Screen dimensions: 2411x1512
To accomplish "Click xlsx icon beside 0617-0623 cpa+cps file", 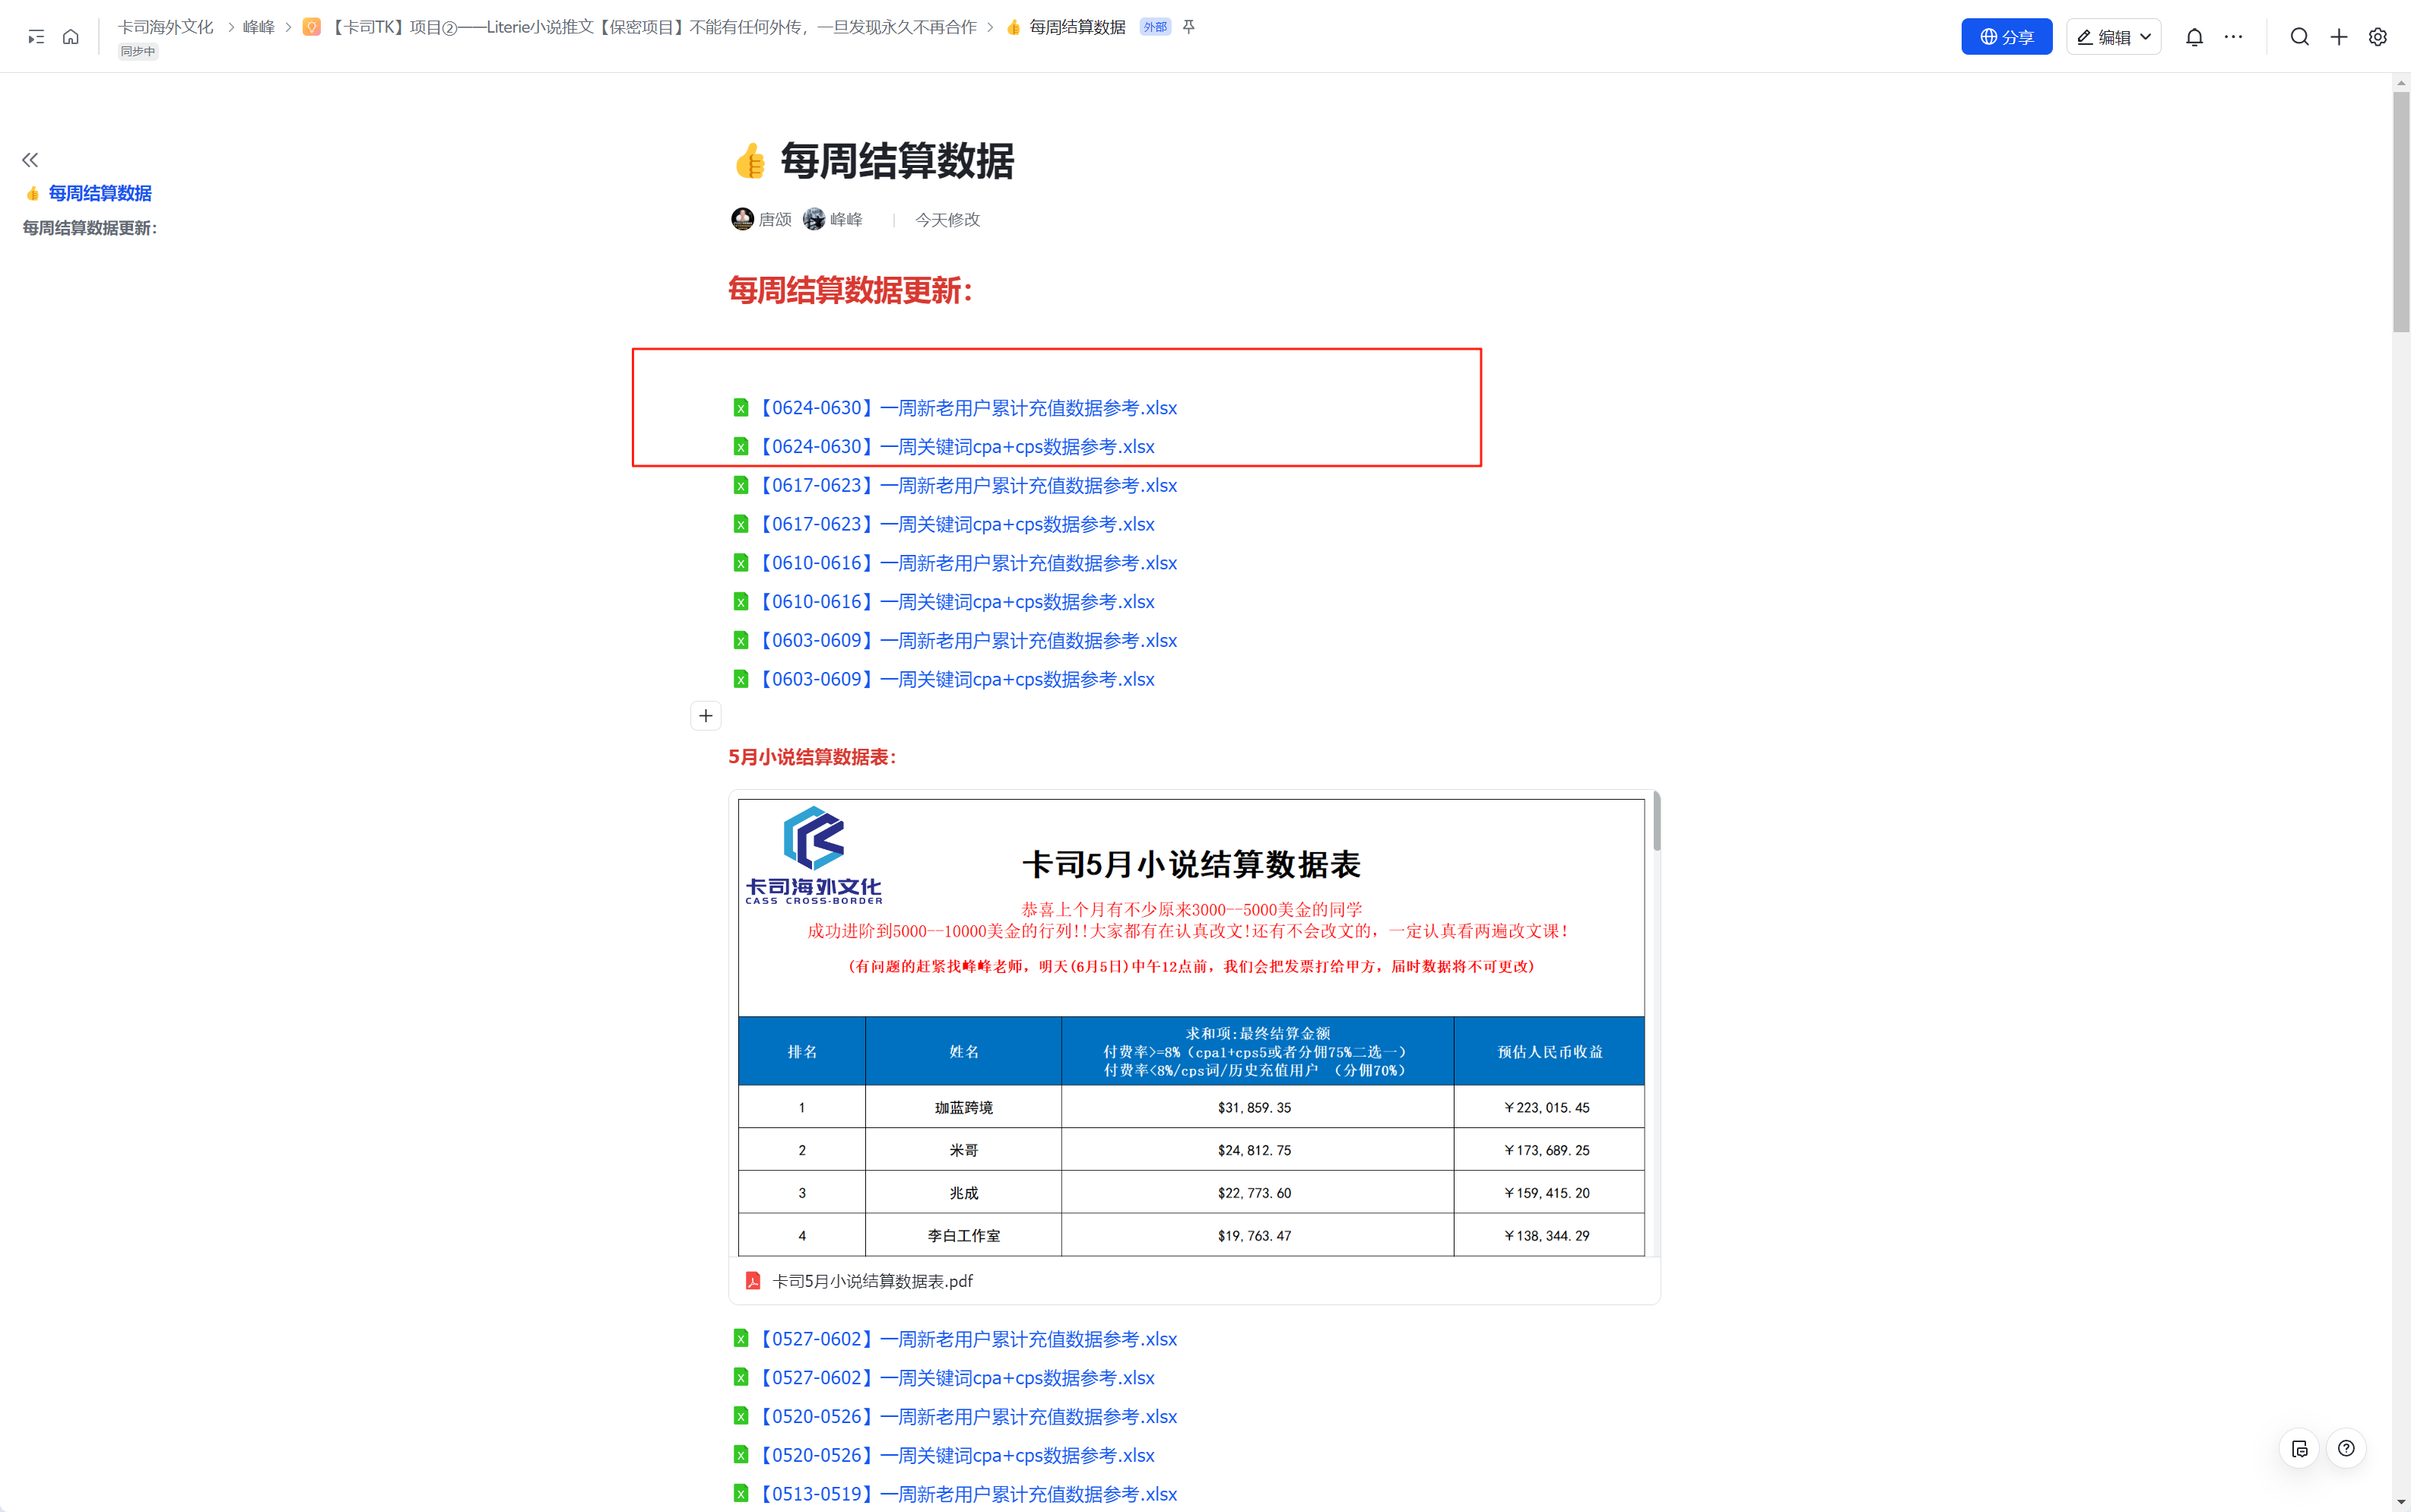I will click(x=740, y=524).
